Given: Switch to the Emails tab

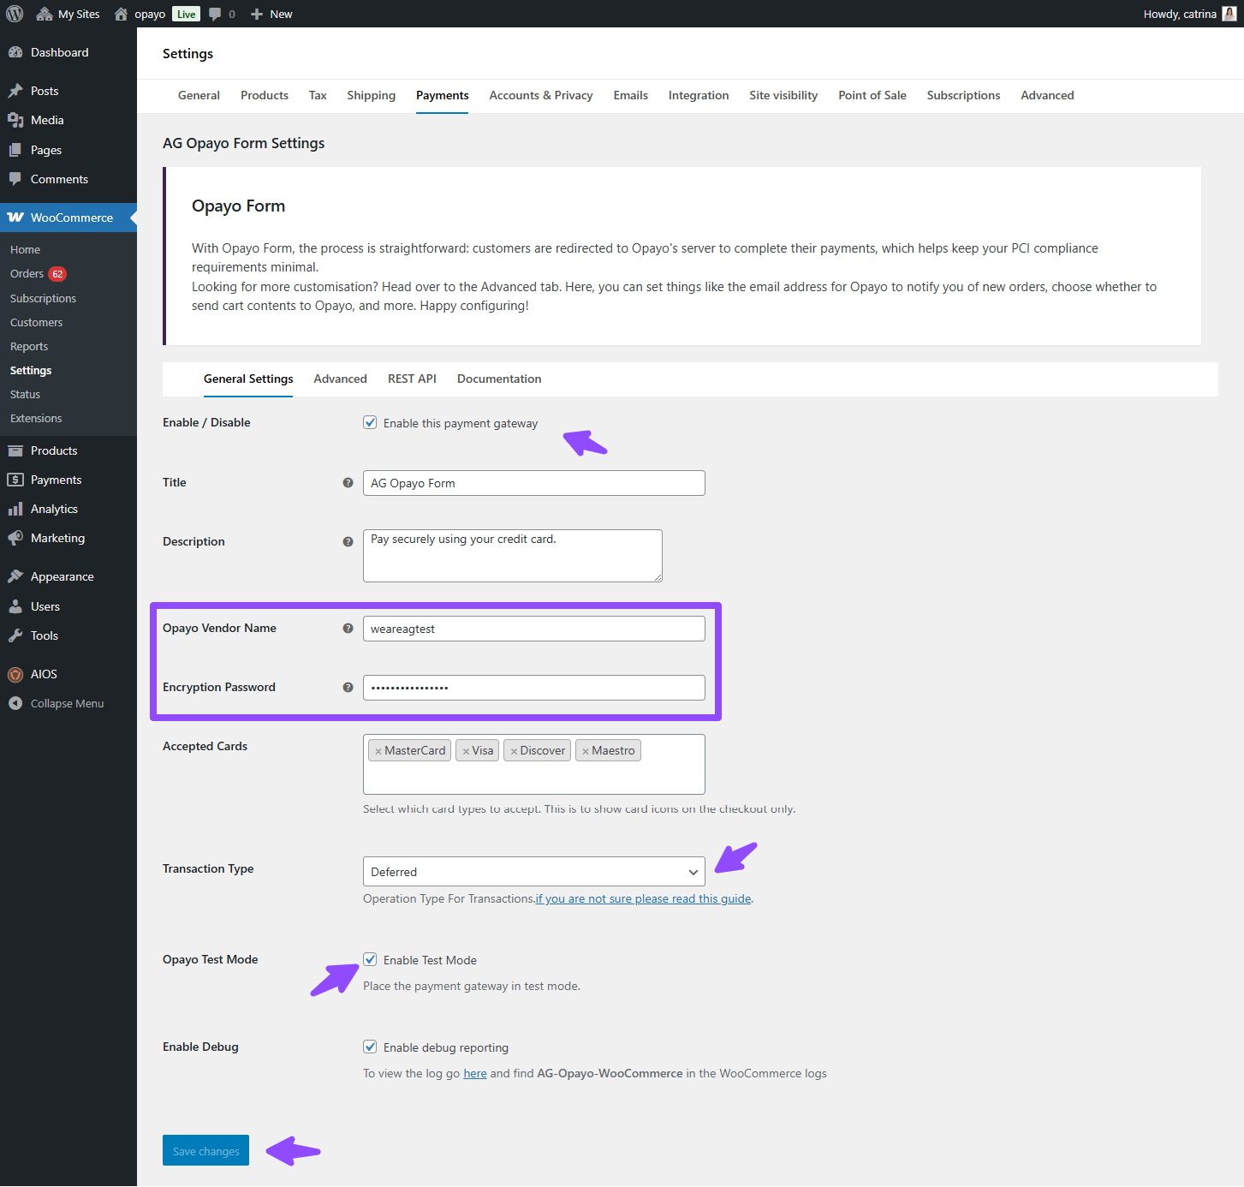Looking at the screenshot, I should (630, 95).
